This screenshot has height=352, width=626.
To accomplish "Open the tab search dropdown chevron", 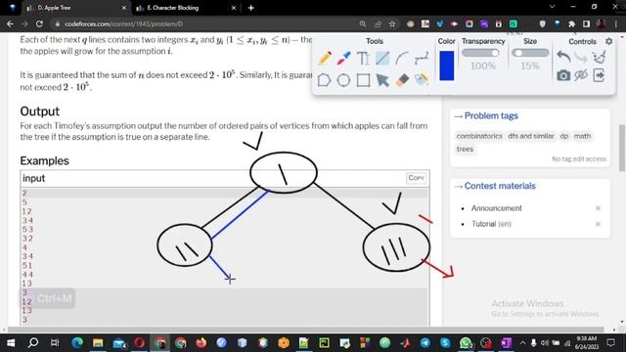I will coord(552,7).
